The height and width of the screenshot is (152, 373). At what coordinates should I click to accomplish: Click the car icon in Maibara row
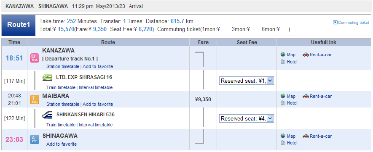[x=306, y=96]
